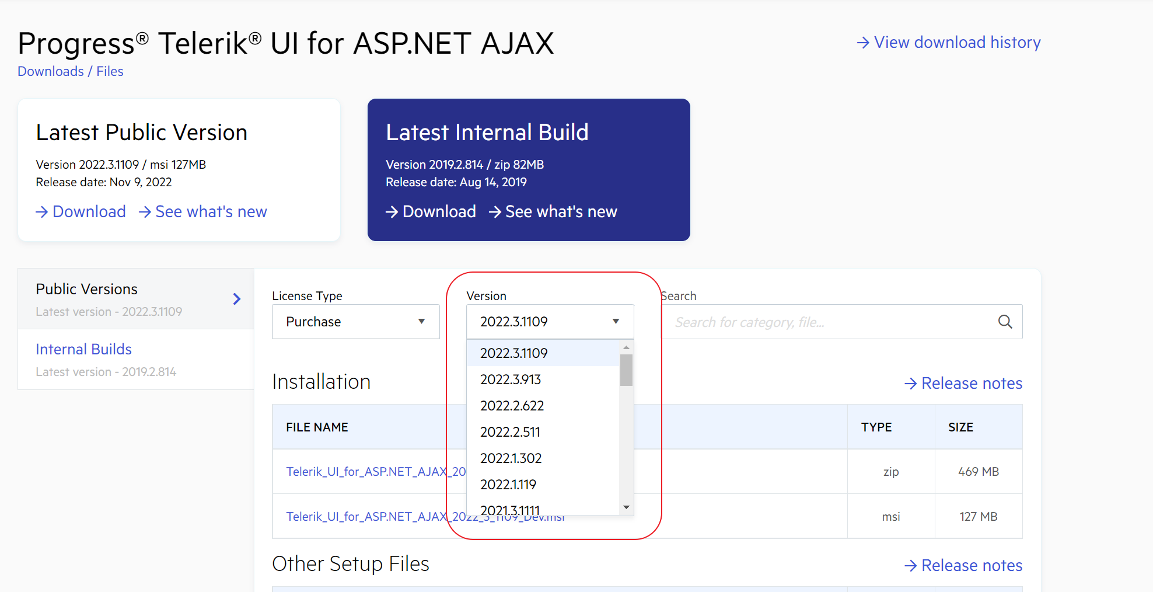Click the search for category input field
Screen dimensions: 1153x592
(829, 322)
